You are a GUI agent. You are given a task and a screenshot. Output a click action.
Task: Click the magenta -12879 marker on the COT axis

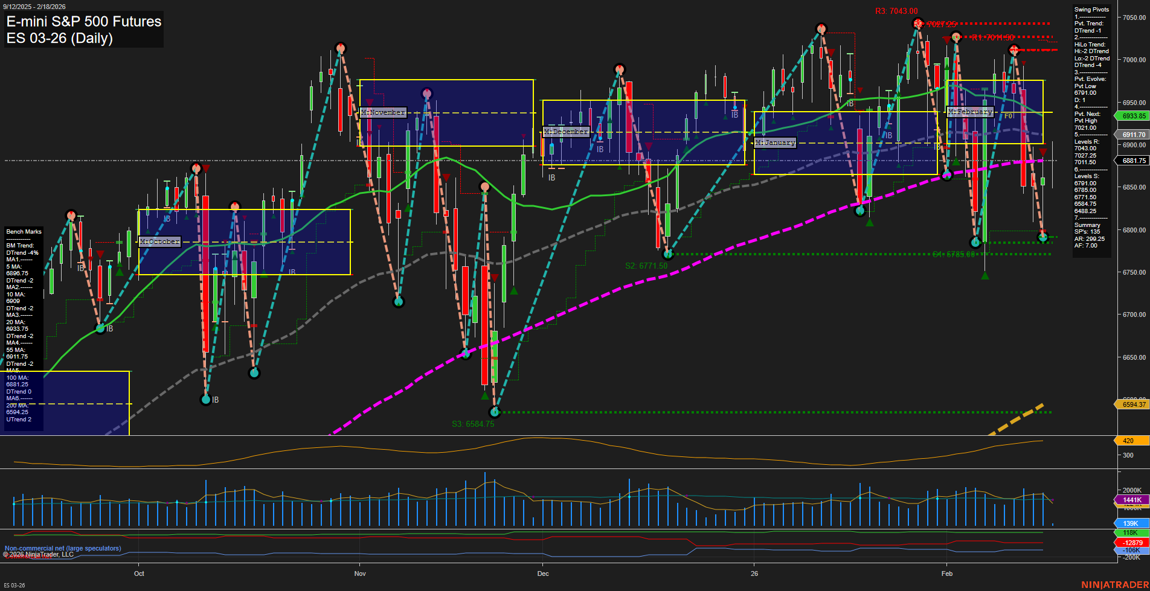[x=1132, y=543]
